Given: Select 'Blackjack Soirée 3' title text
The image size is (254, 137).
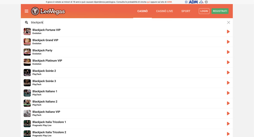Looking at the screenshot, I should pos(44,81).
